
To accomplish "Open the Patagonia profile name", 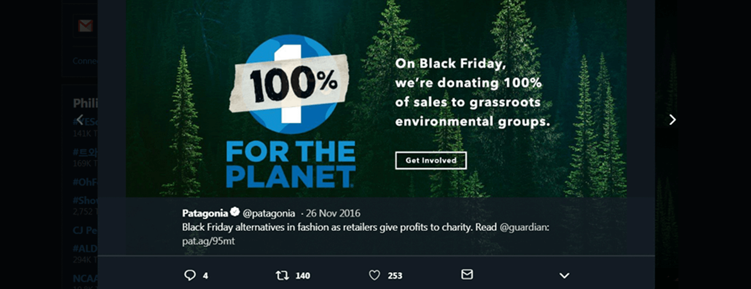I will pos(205,213).
